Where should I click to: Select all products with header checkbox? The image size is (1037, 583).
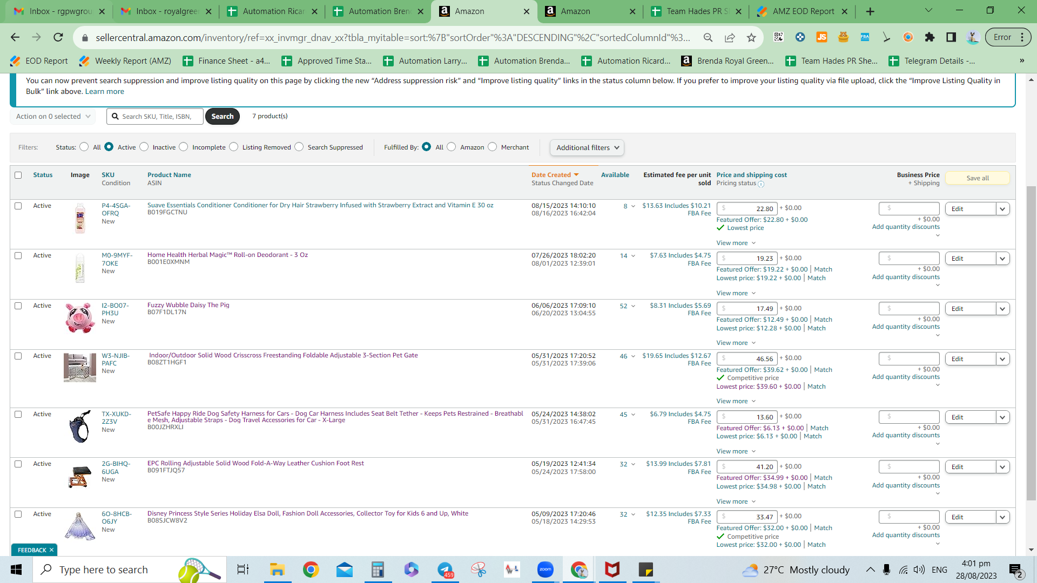pyautogui.click(x=18, y=175)
